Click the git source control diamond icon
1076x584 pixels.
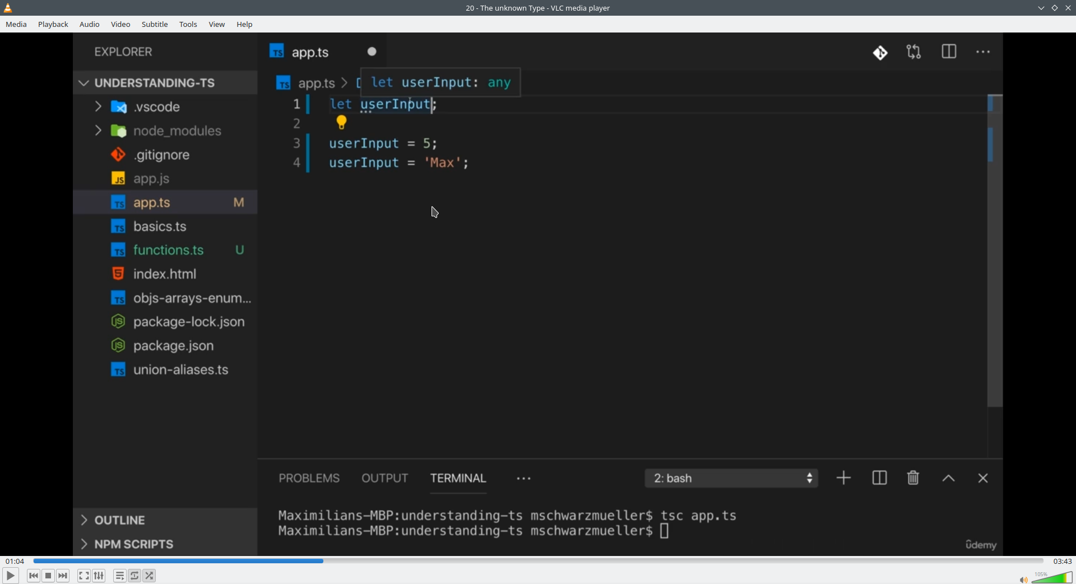pos(880,53)
